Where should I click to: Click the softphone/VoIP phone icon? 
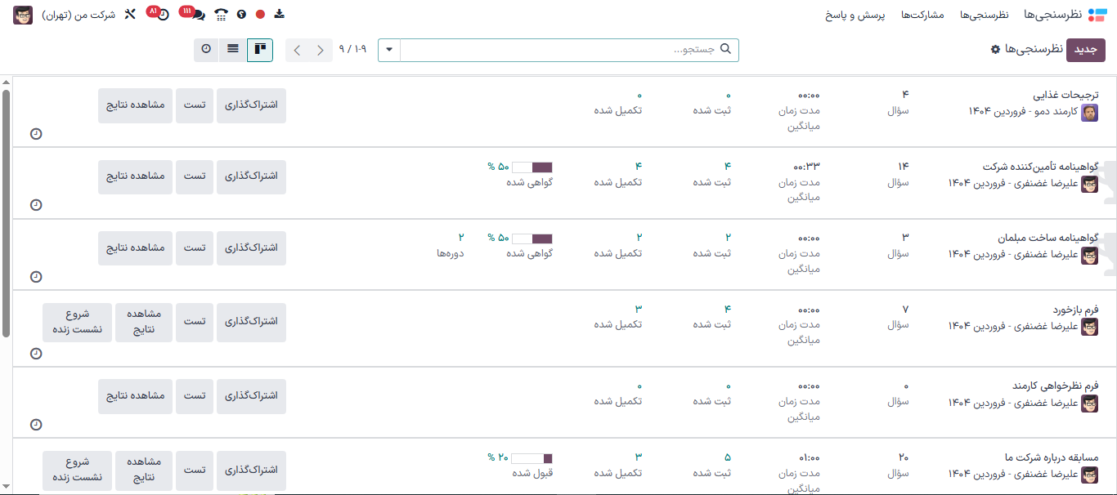[219, 15]
